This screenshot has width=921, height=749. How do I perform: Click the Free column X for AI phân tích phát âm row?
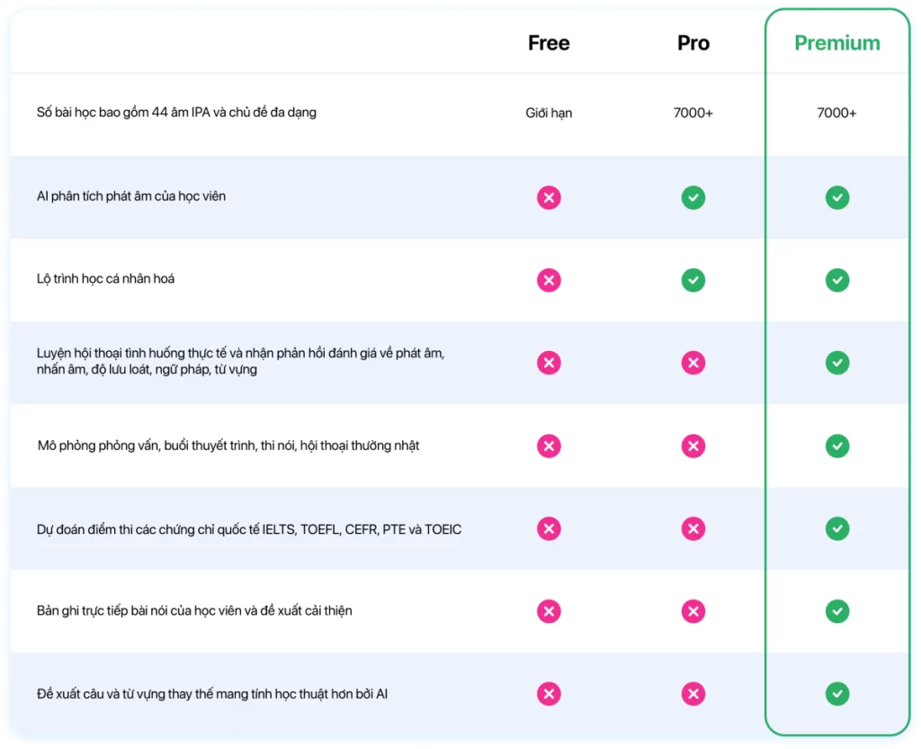pos(549,197)
